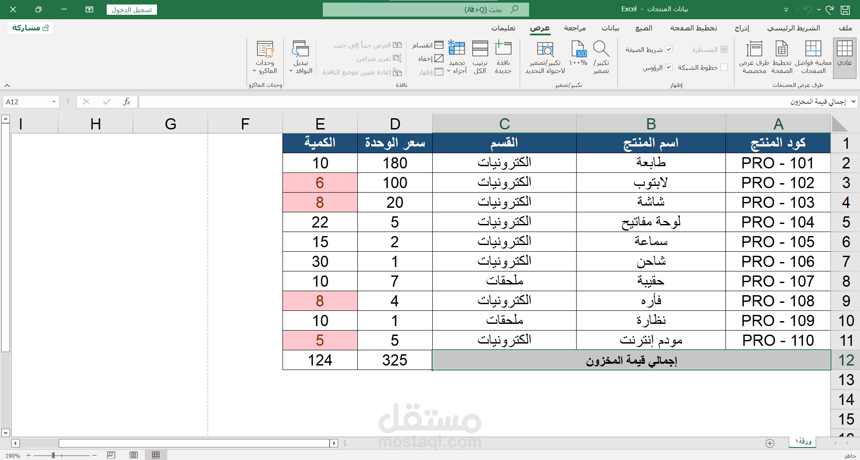Open Macros (وحدات الماكرو) dropdown
The height and width of the screenshot is (460, 860).
click(x=265, y=57)
